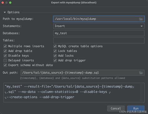Viewport: 148px width, 114px height.
Task: Click the Databases my_test field
Action: (x=99, y=33)
